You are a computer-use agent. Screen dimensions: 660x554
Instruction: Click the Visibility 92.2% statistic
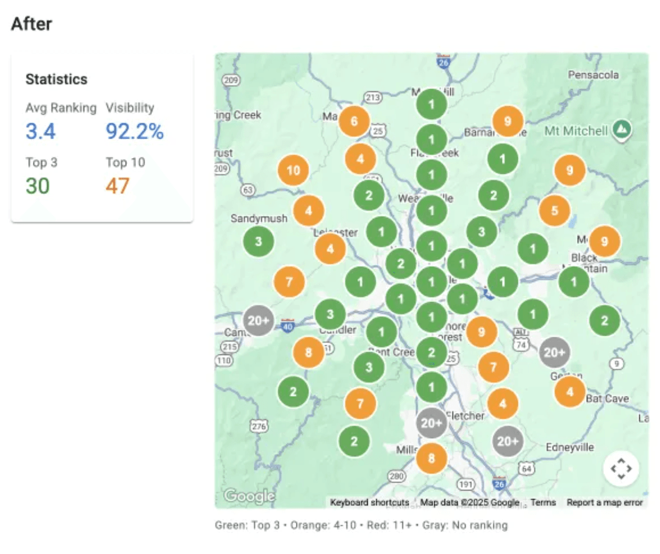[x=135, y=131]
